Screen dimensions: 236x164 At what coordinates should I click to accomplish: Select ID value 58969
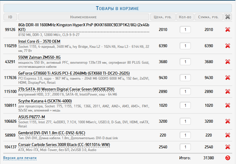10,135
